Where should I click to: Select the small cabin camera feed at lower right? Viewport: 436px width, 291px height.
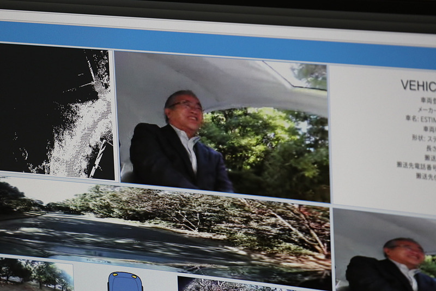click(385, 250)
